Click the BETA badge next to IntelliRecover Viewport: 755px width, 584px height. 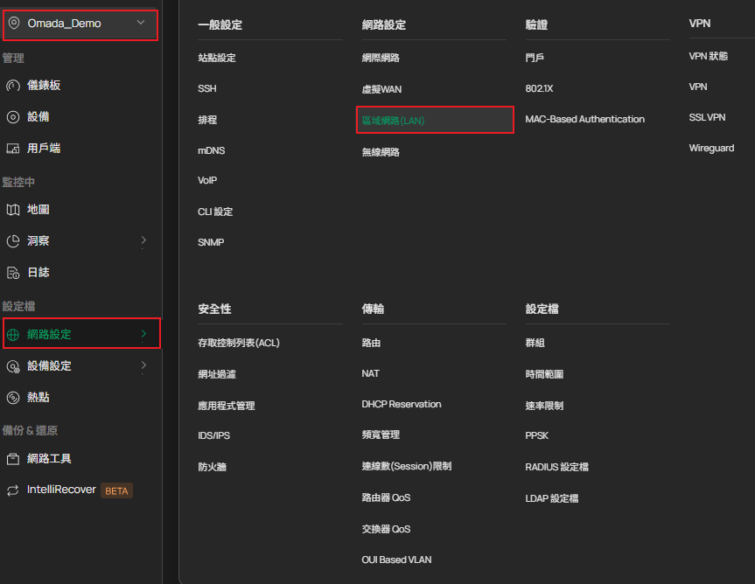116,490
